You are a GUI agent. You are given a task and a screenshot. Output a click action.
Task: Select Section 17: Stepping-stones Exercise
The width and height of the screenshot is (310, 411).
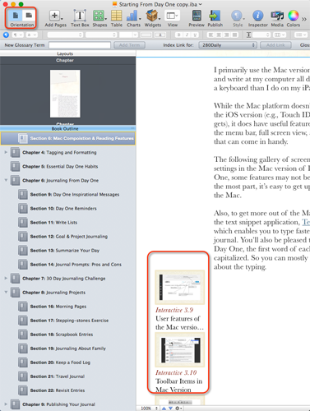[69, 321]
